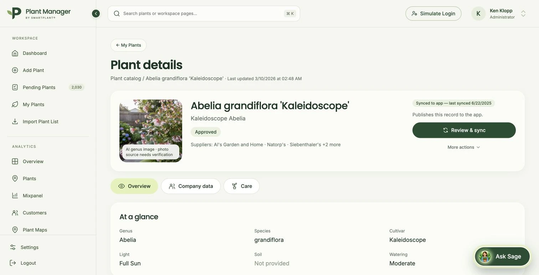This screenshot has width=539, height=275.
Task: Click the Kaleidoscope Abelia common name
Action: click(x=218, y=118)
